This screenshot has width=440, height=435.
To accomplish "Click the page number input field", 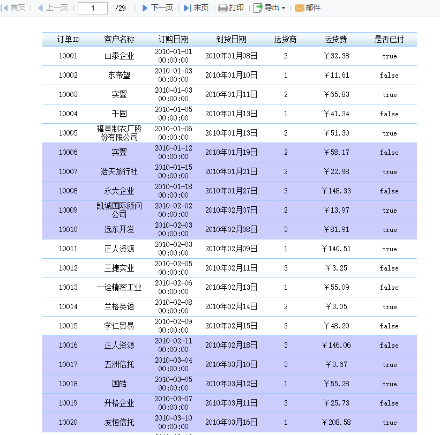I will click(x=93, y=8).
